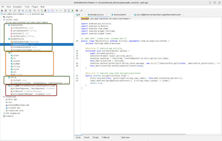Click the Quark engine toolbar icon
Screen dimensions: 222x141
pos(69,11)
